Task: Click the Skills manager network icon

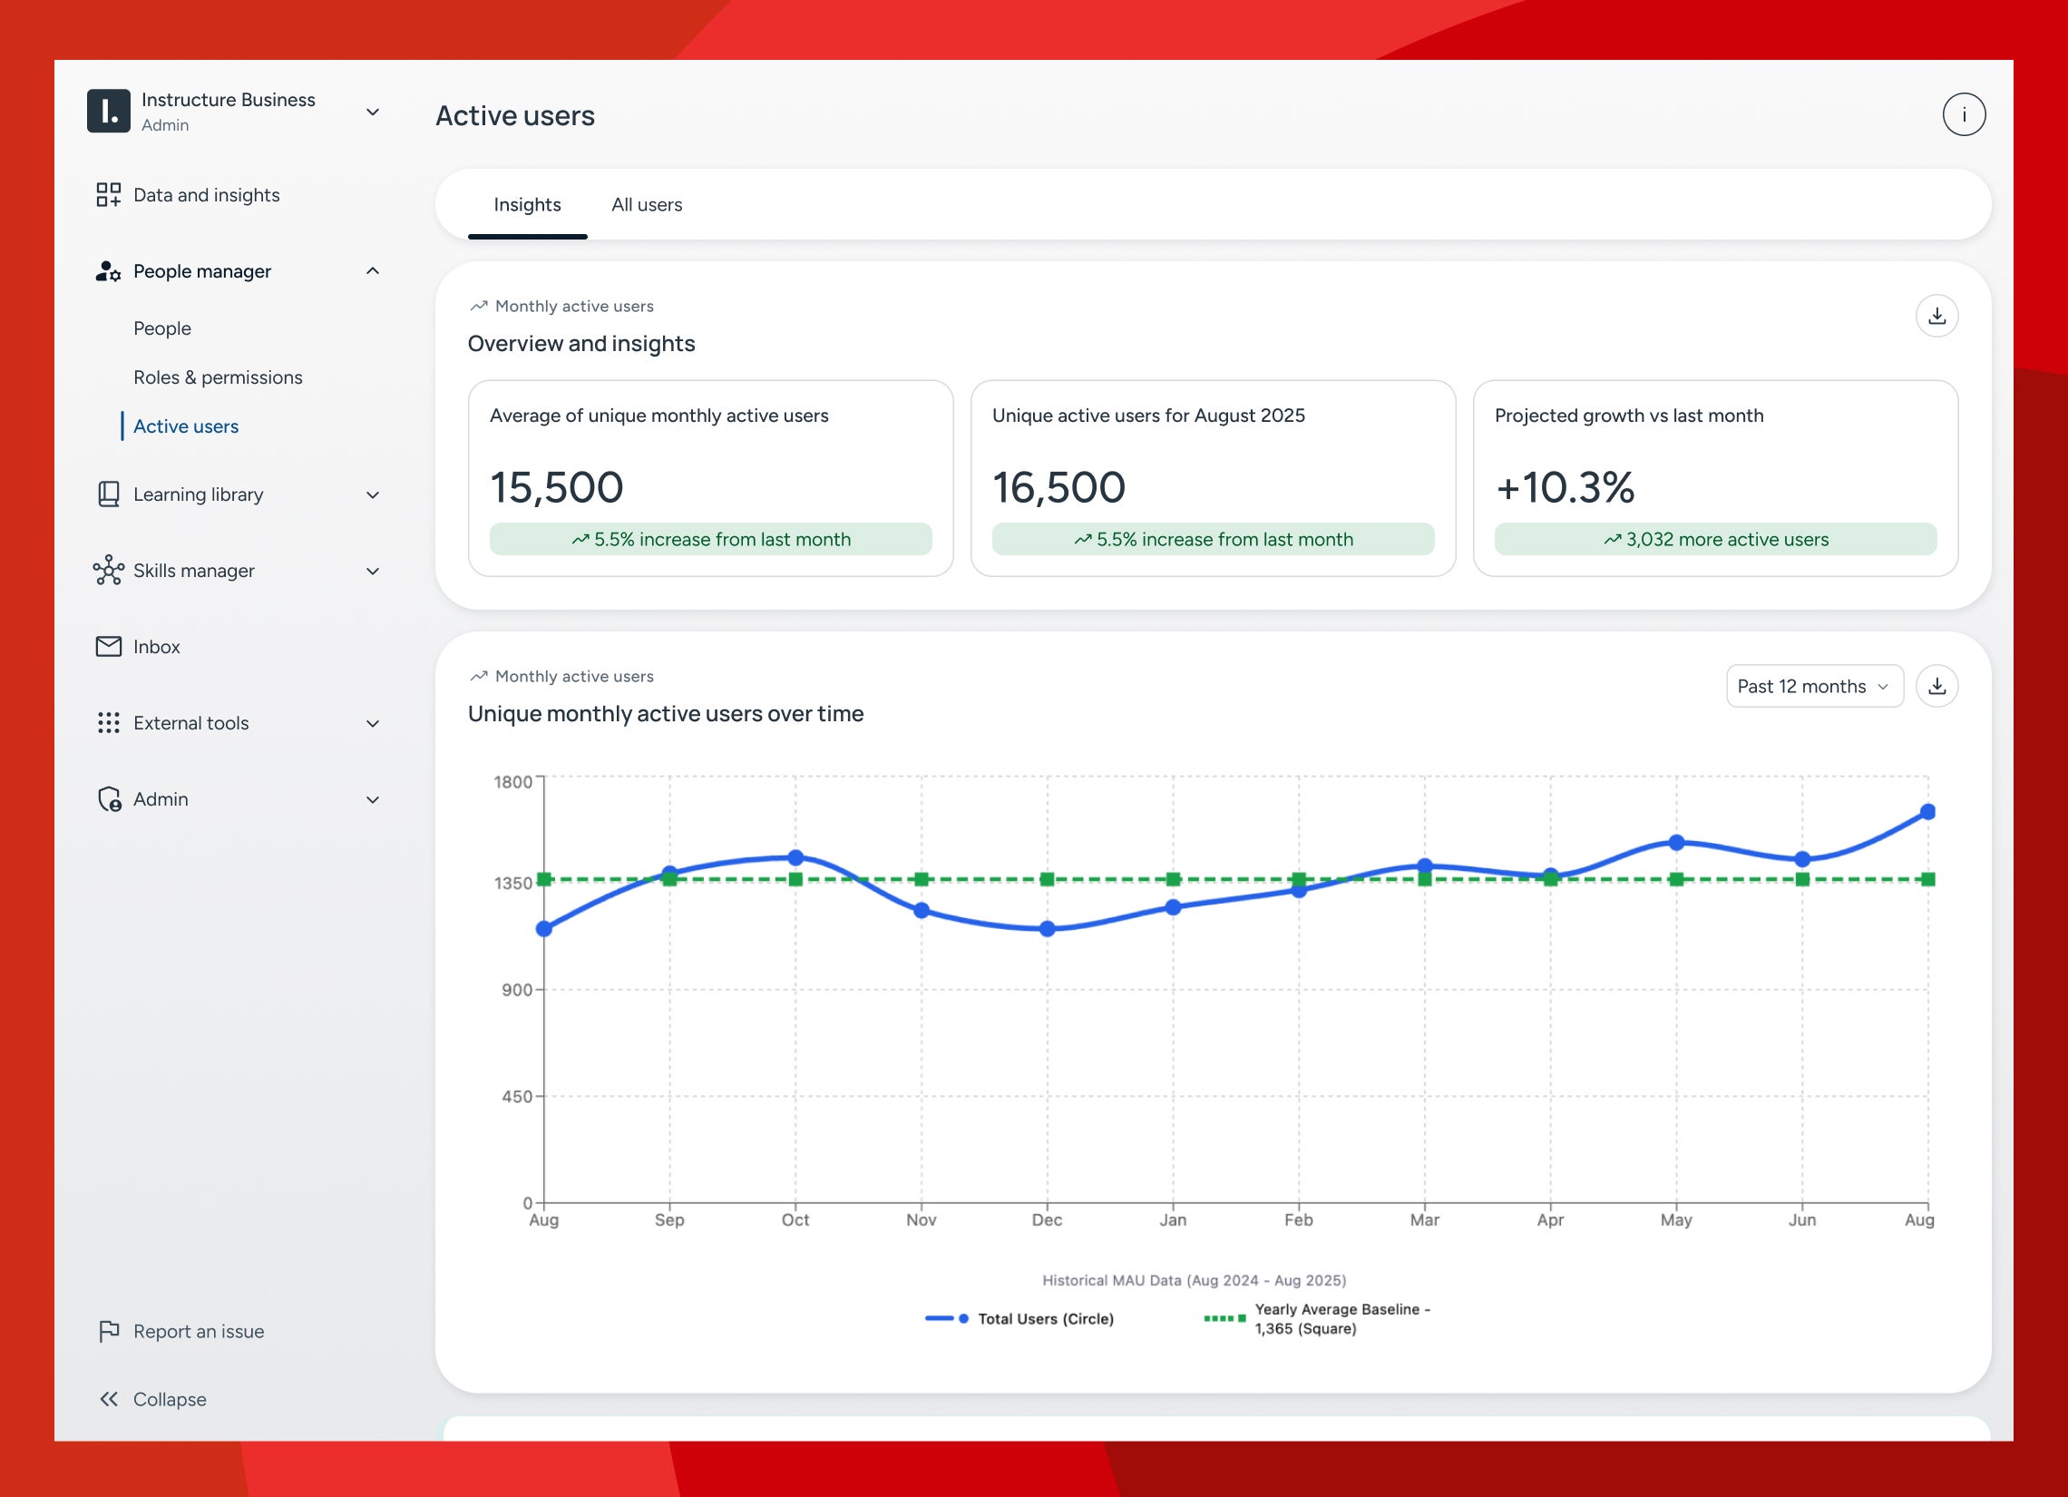Action: 109,570
